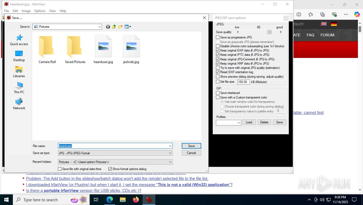Toggle Show format options dialog checkbox

click(110, 169)
